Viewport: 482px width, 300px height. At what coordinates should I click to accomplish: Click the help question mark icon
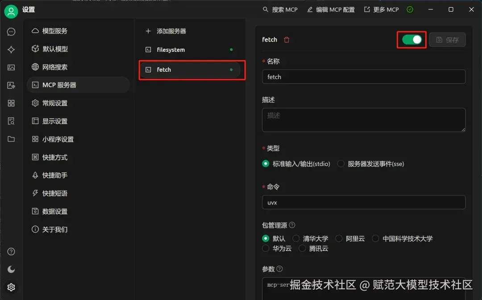click(11, 250)
